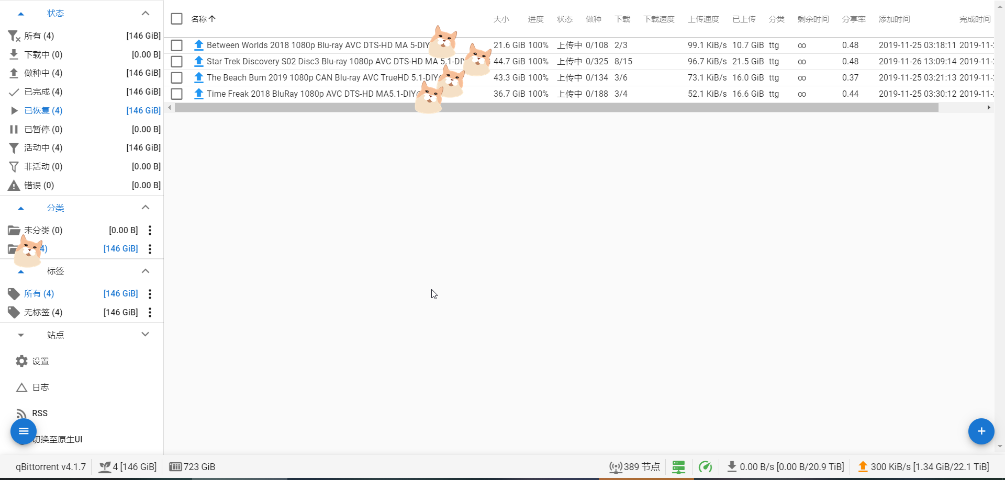
Task: Click the 做种中 seeding filter icon
Action: point(14,73)
